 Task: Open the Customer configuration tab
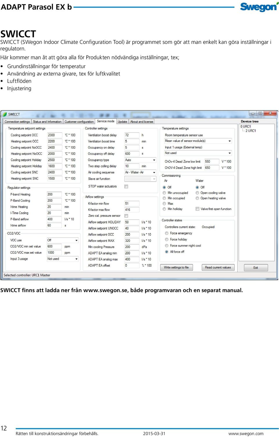click(x=79, y=122)
